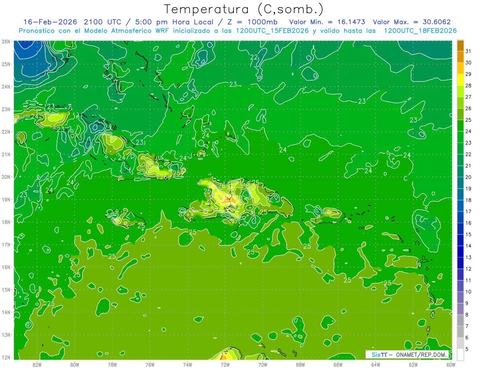479x370 pixels.
Task: Select the "Valor Max. = 30.6062" value
Action: (412, 22)
